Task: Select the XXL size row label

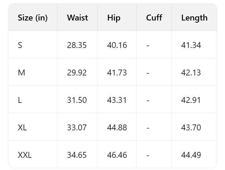Action: coord(25,155)
